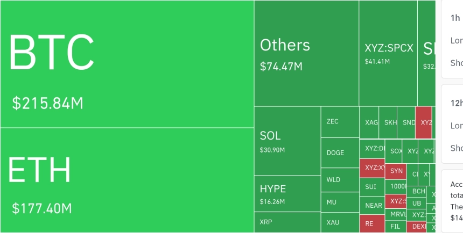463x233 pixels.
Task: Select the XAU tile
Action: click(340, 223)
